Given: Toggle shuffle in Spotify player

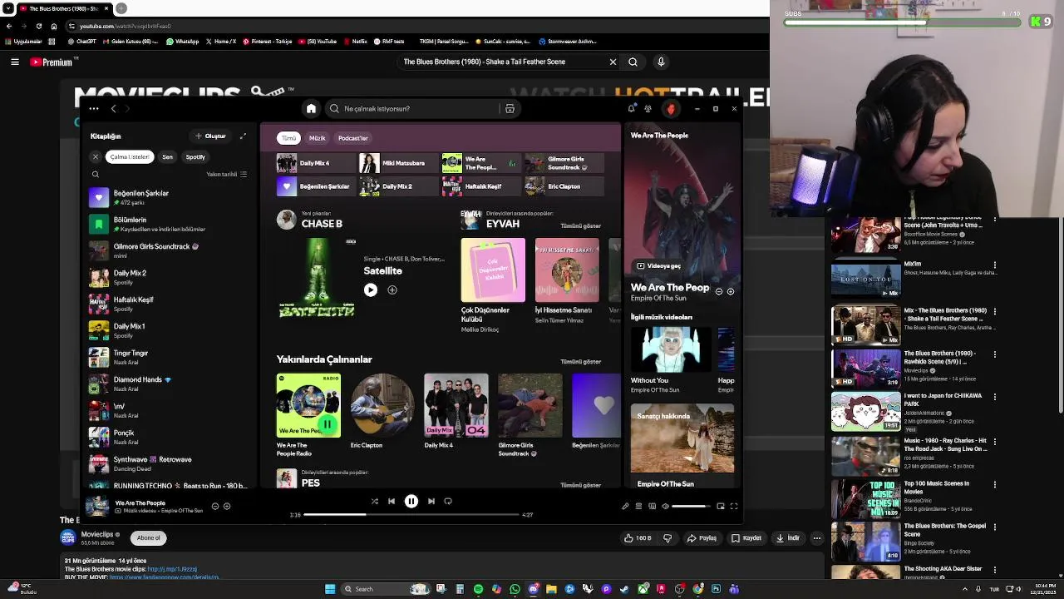Looking at the screenshot, I should click(374, 502).
